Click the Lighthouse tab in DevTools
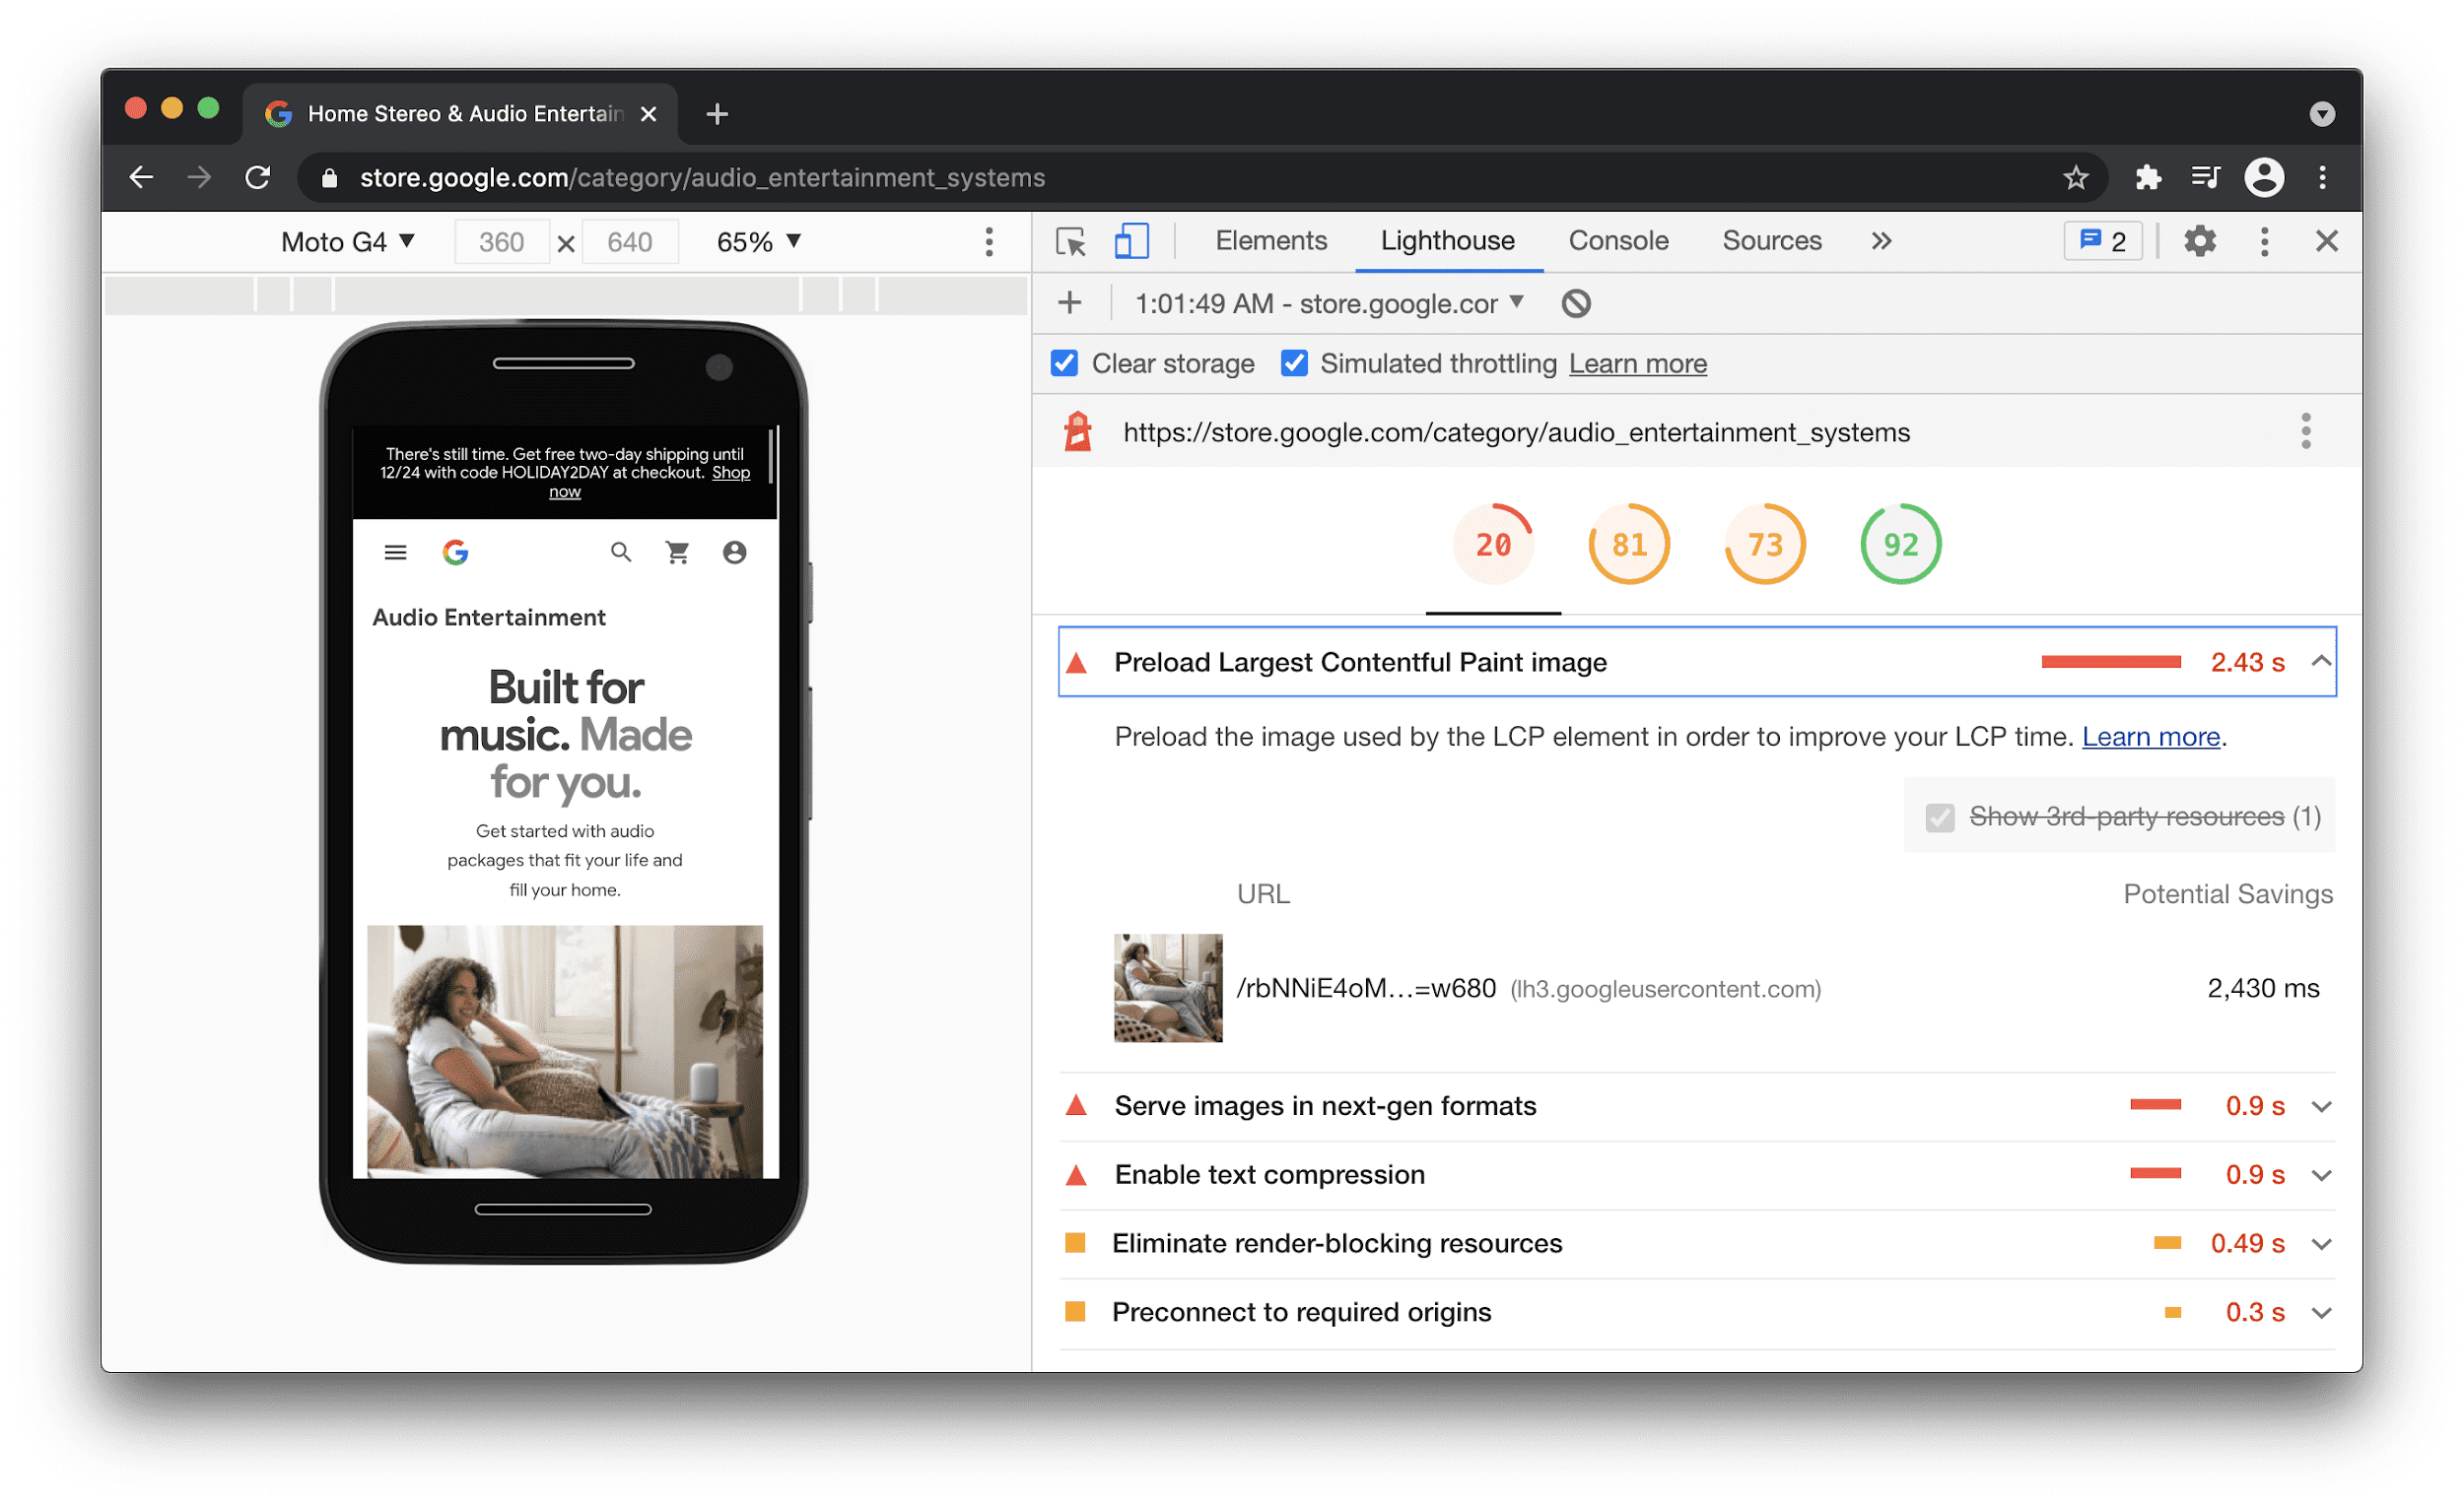This screenshot has height=1506, width=2464. (1447, 242)
